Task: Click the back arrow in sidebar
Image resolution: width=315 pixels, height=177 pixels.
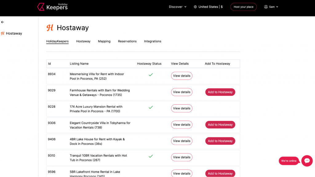Action: pyautogui.click(x=2, y=22)
